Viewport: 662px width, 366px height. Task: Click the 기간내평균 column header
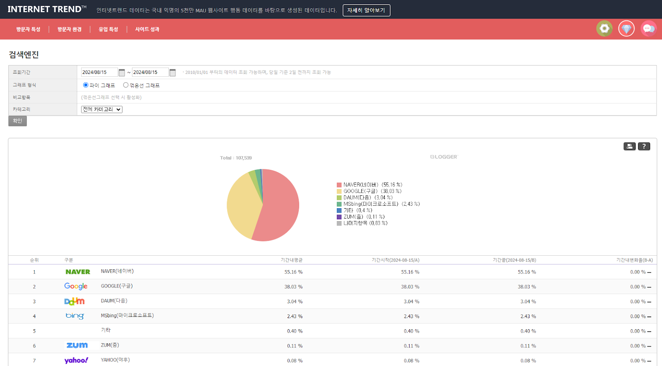point(292,260)
